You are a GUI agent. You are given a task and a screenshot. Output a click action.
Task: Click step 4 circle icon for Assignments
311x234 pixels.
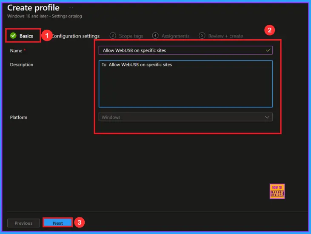[x=155, y=35]
